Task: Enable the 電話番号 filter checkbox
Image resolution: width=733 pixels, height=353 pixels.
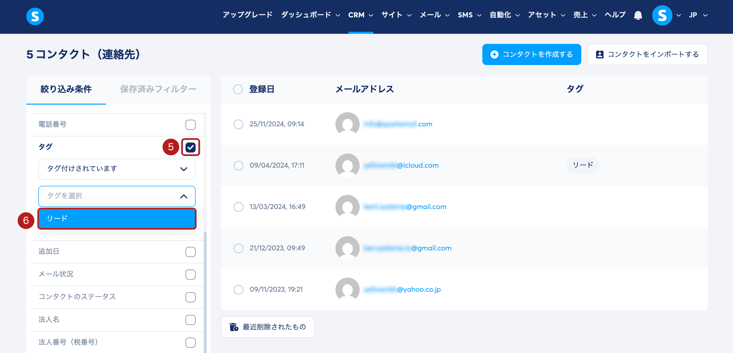Action: tap(190, 125)
